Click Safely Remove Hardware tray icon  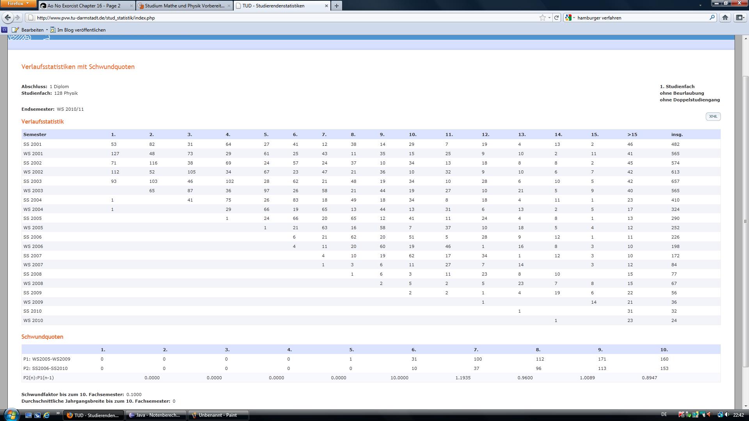tap(688, 415)
